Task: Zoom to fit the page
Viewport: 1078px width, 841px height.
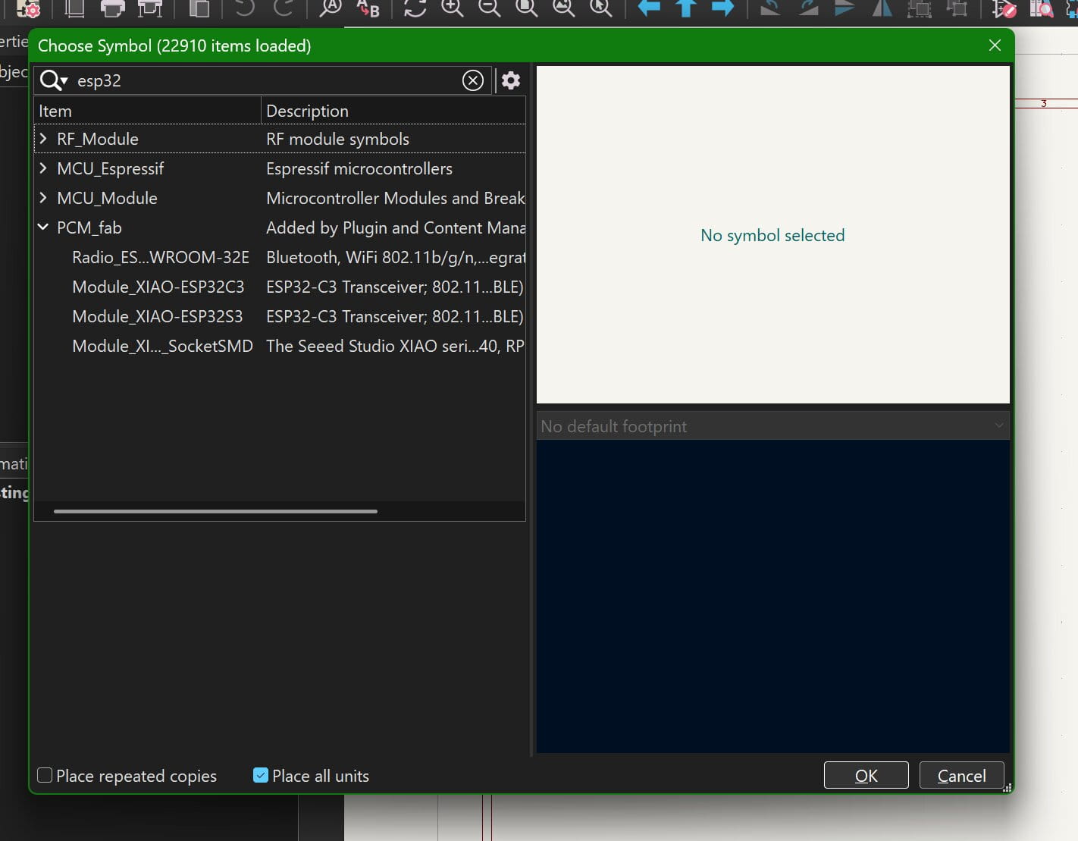Action: [x=527, y=8]
